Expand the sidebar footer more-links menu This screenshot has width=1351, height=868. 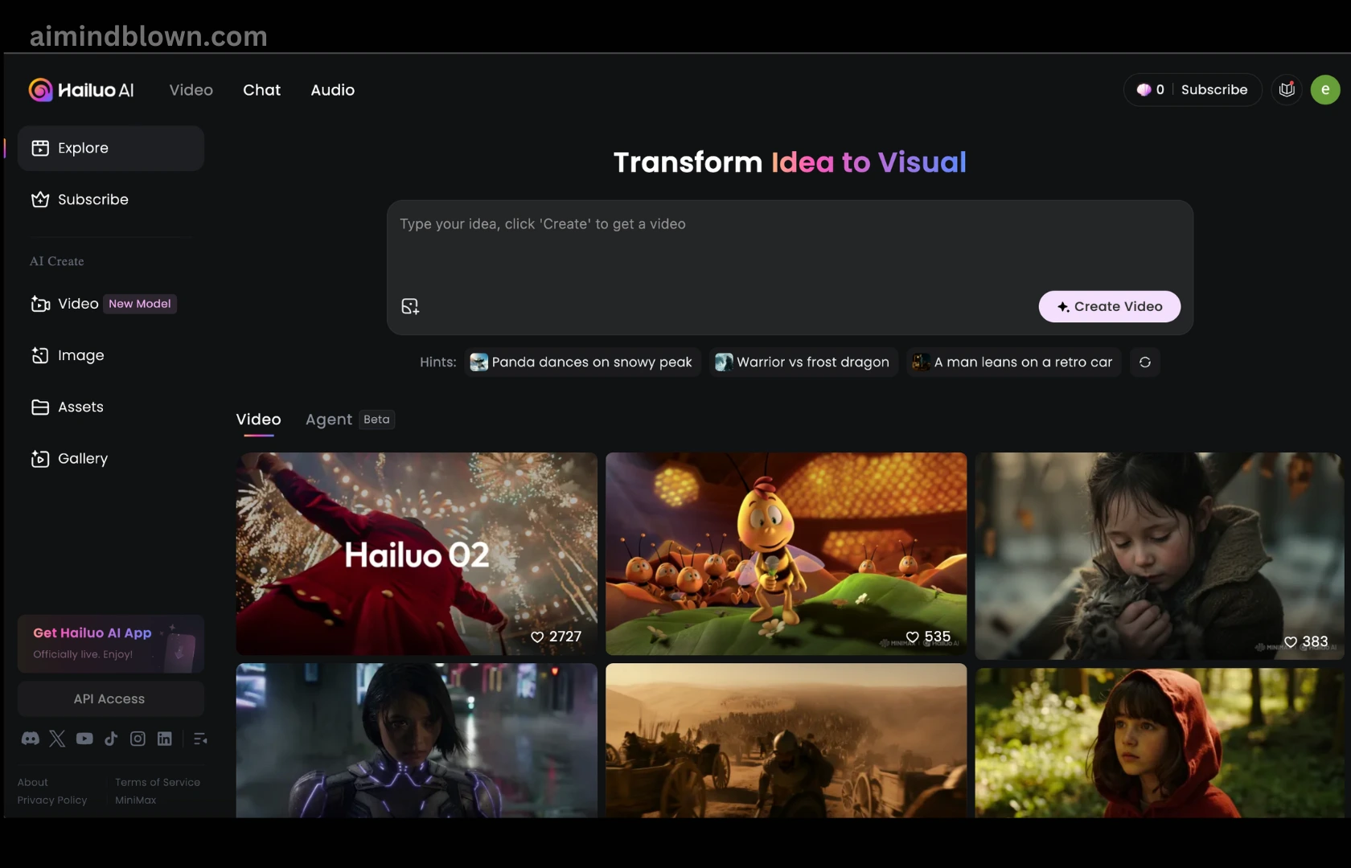[200, 739]
